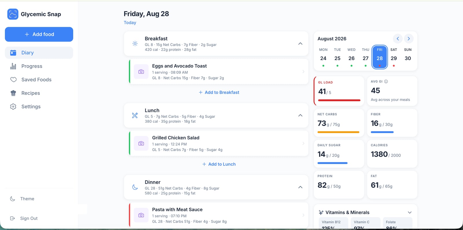Select Saturday 29 in the calendar
The height and width of the screenshot is (230, 463).
click(394, 57)
